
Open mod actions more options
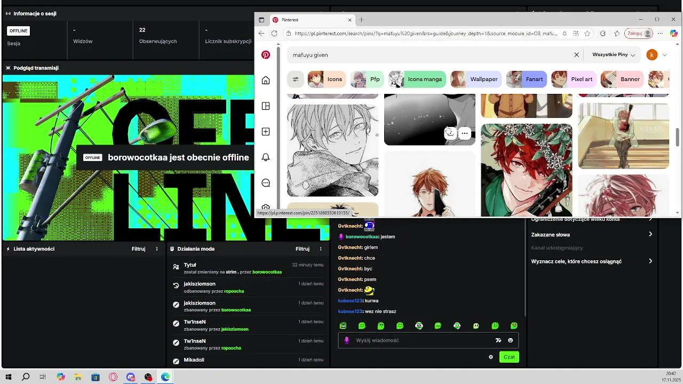point(321,249)
